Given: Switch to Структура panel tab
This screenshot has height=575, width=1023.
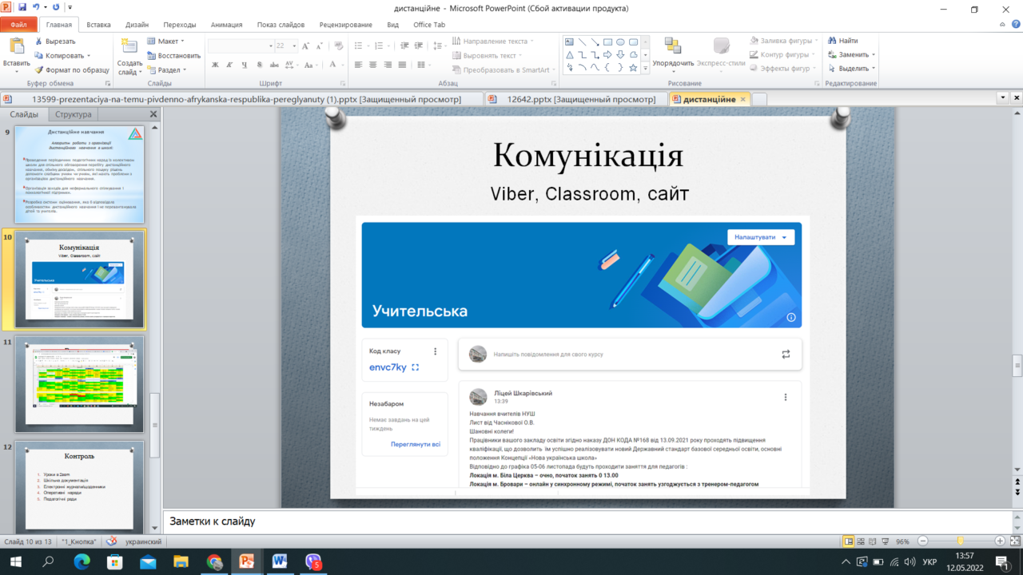Looking at the screenshot, I should 72,114.
